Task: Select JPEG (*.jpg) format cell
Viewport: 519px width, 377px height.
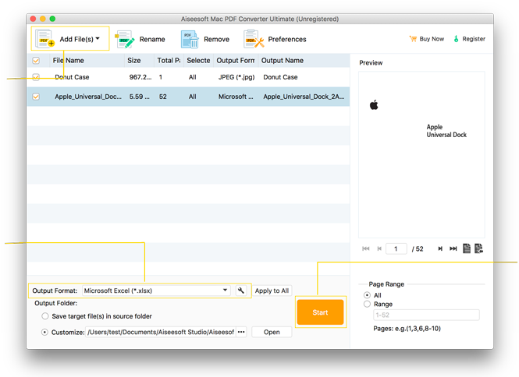Action: 236,77
